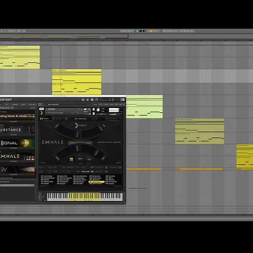This screenshot has width=253, height=253.
Task: Open the SUBSTANCE library tile
Action: pyautogui.click(x=18, y=130)
